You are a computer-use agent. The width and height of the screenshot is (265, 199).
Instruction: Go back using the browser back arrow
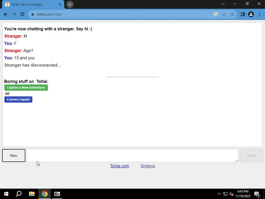[6, 15]
